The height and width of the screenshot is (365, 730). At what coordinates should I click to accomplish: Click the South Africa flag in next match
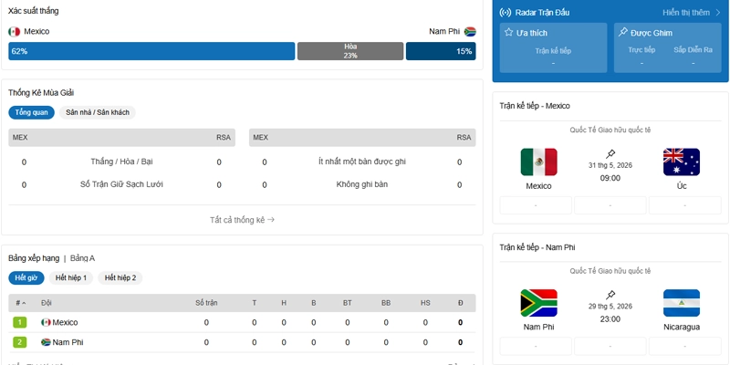click(538, 303)
